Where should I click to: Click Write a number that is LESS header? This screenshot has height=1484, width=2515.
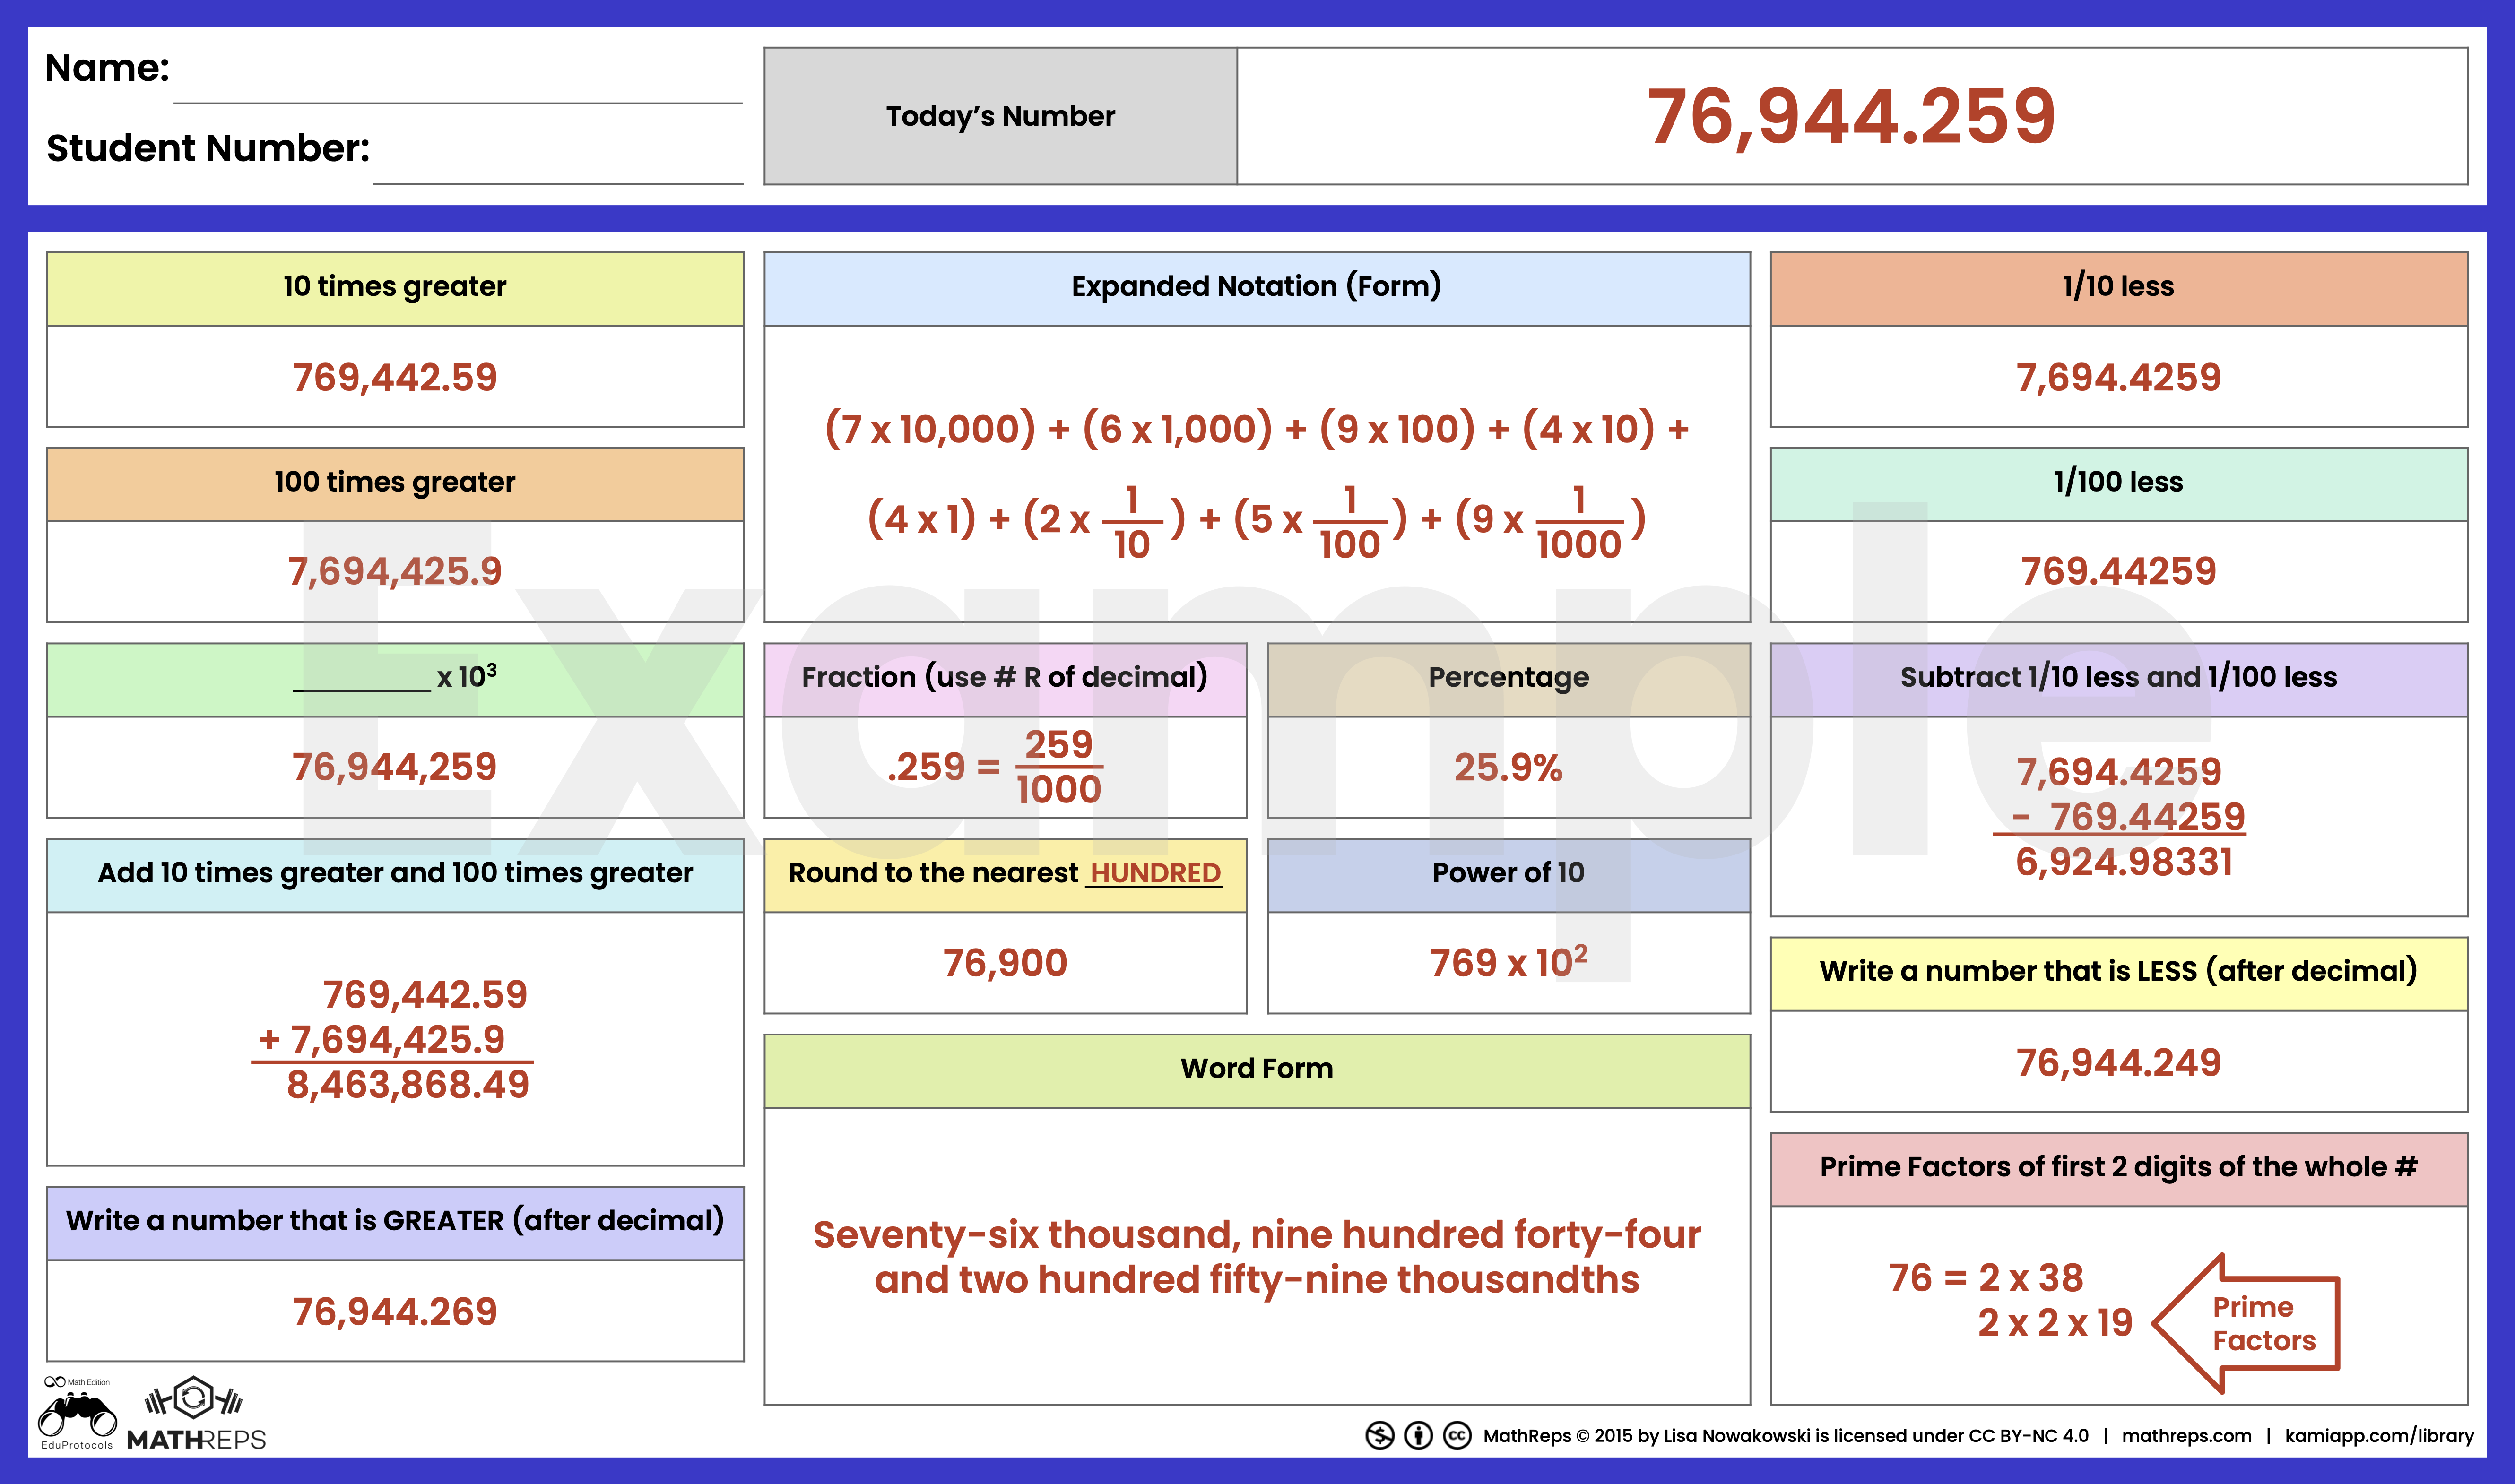(2118, 973)
